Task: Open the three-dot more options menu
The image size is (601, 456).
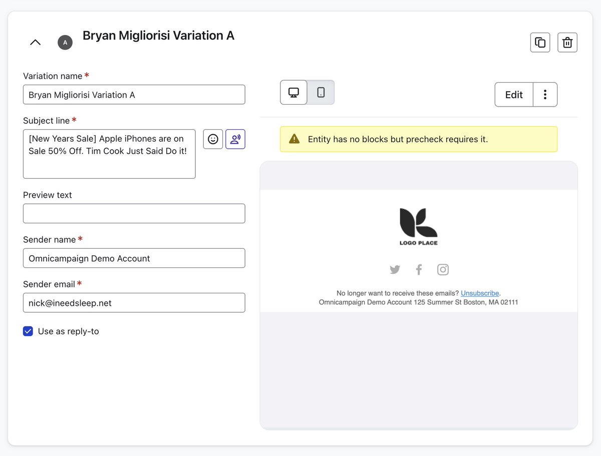Action: tap(545, 95)
